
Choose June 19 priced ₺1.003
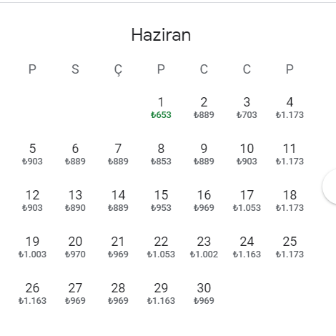[x=32, y=247]
